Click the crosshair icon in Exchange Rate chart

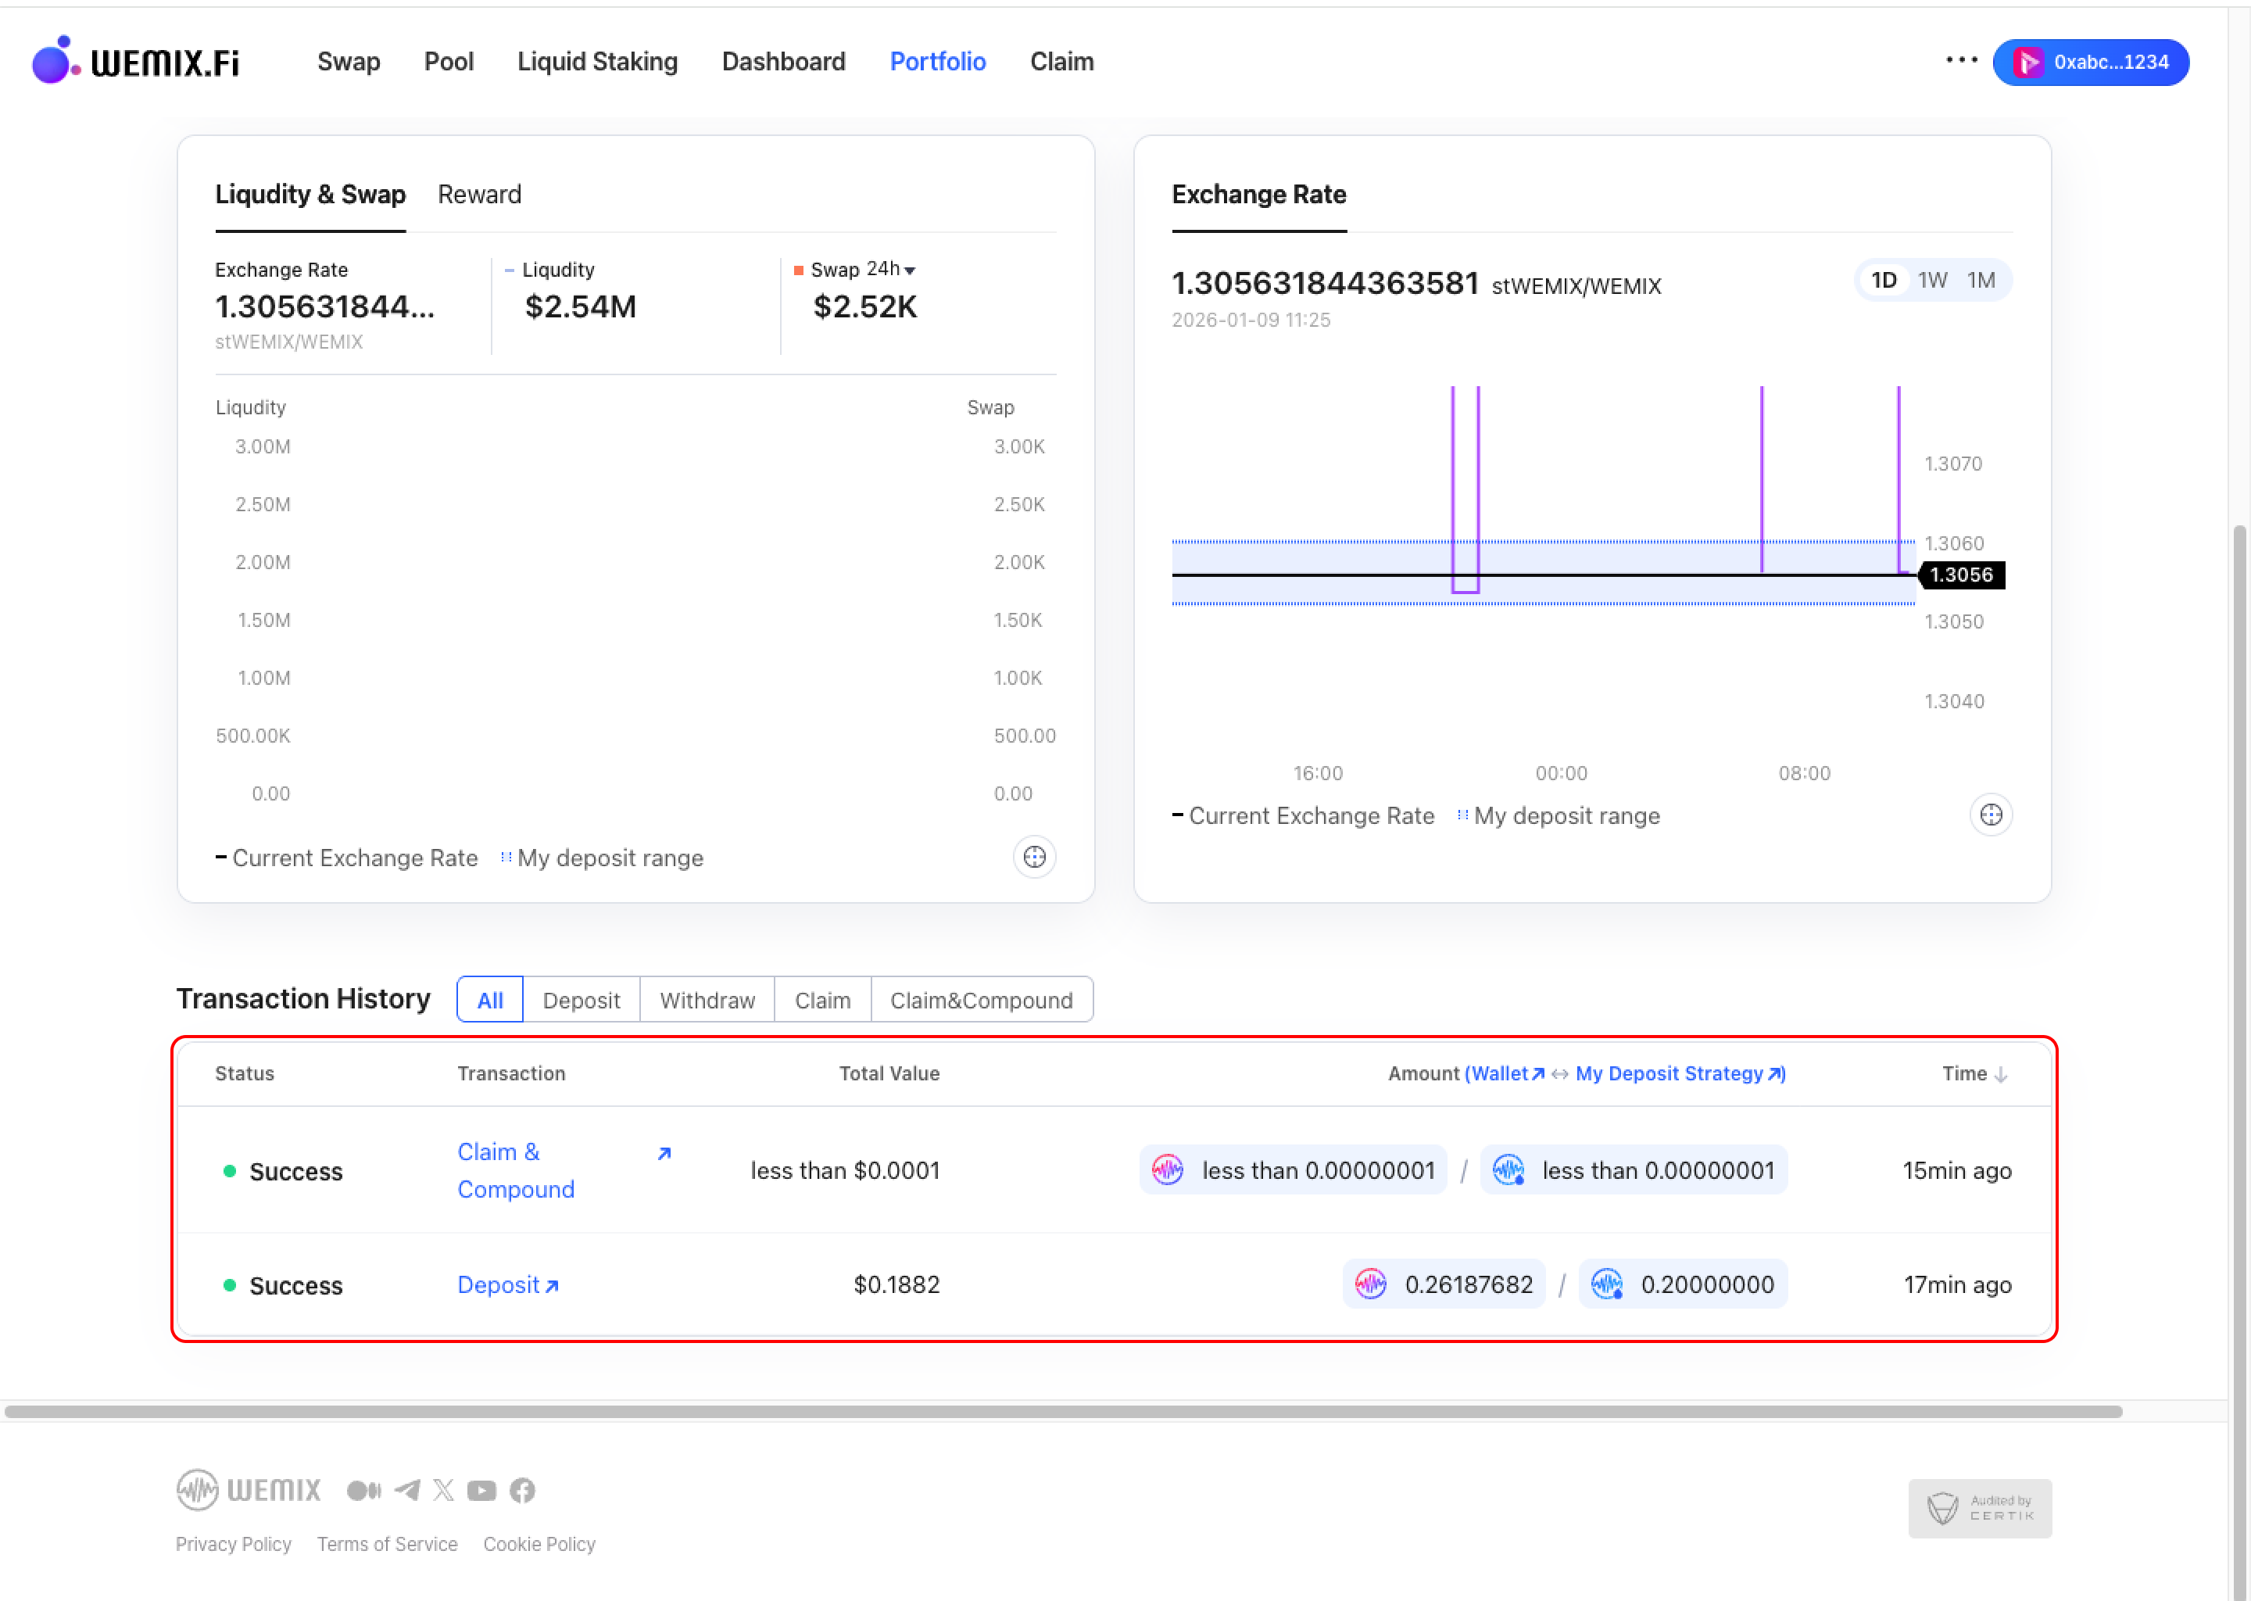coord(1990,815)
